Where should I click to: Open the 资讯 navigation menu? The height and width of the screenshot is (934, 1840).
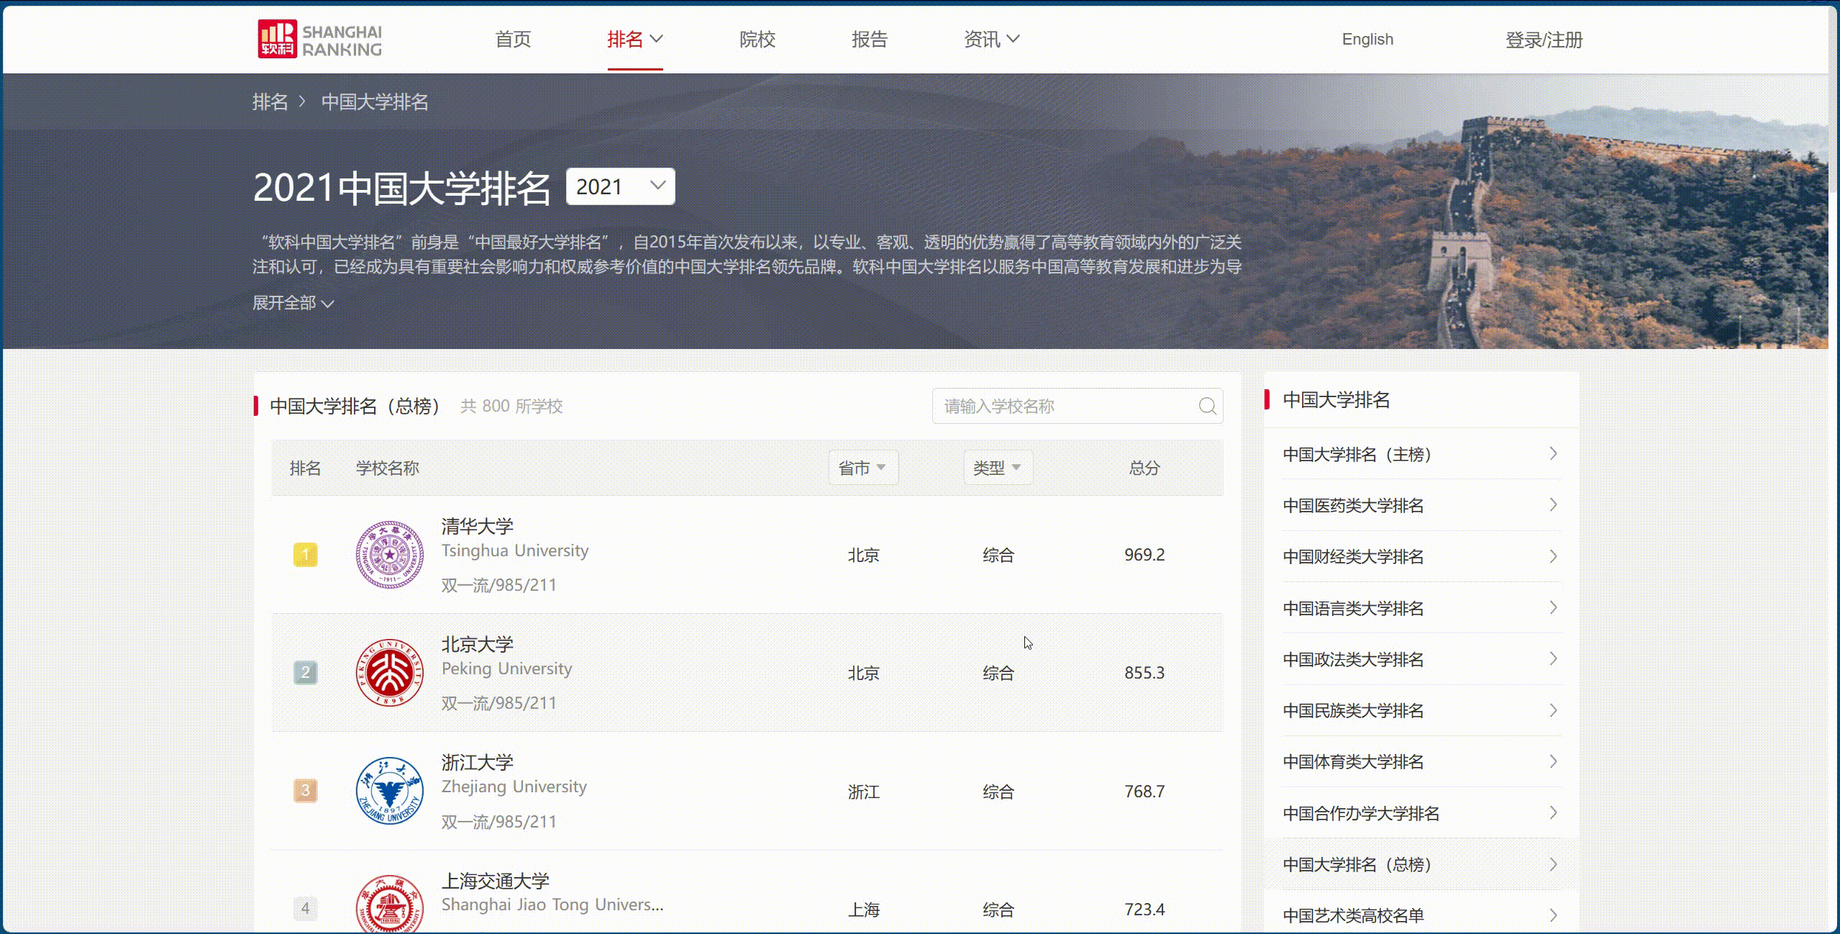(x=991, y=40)
